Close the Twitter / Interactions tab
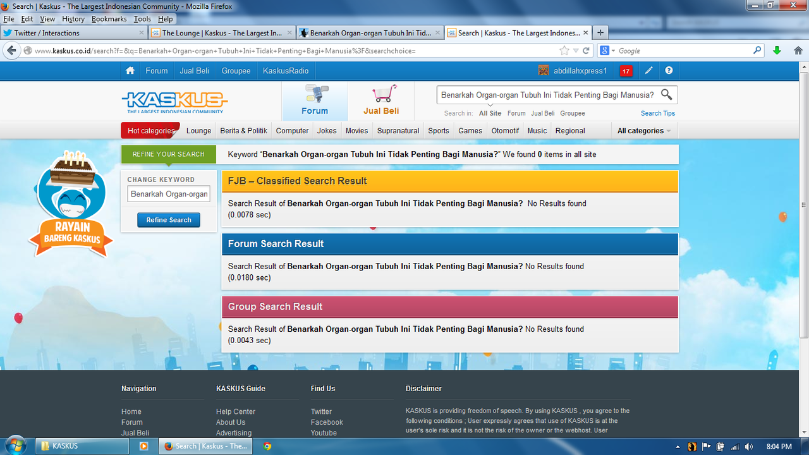The height and width of the screenshot is (455, 809). coord(142,33)
